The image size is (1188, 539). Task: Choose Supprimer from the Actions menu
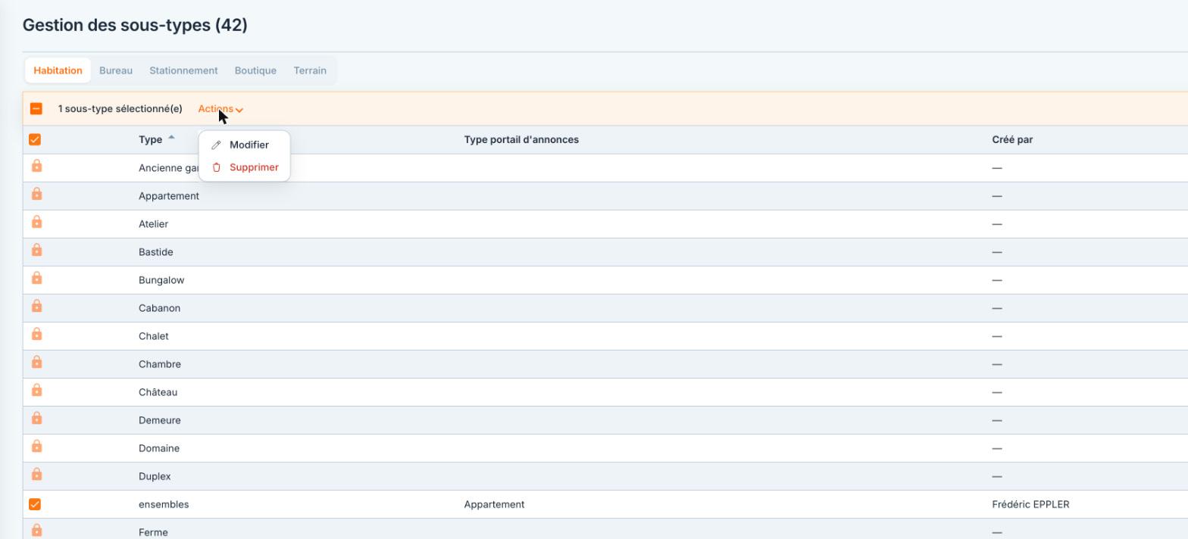244,167
